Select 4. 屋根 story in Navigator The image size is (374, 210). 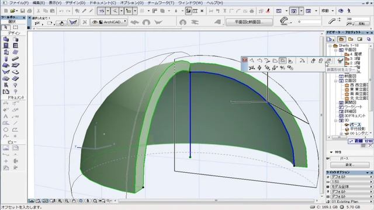[353, 54]
